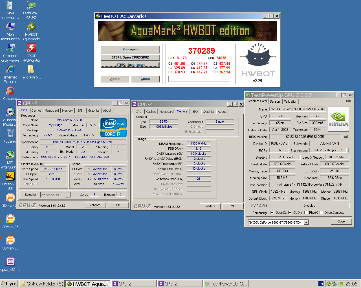This screenshot has width=361, height=288.
Task: Click the 23:06 clock in taskbar
Action: click(x=351, y=284)
